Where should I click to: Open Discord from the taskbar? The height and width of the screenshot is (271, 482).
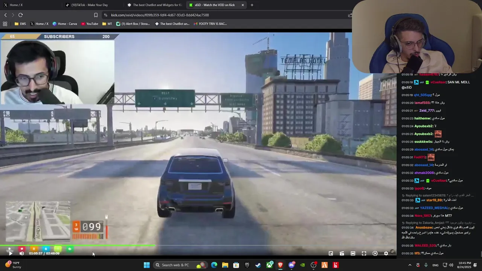pyautogui.click(x=291, y=265)
